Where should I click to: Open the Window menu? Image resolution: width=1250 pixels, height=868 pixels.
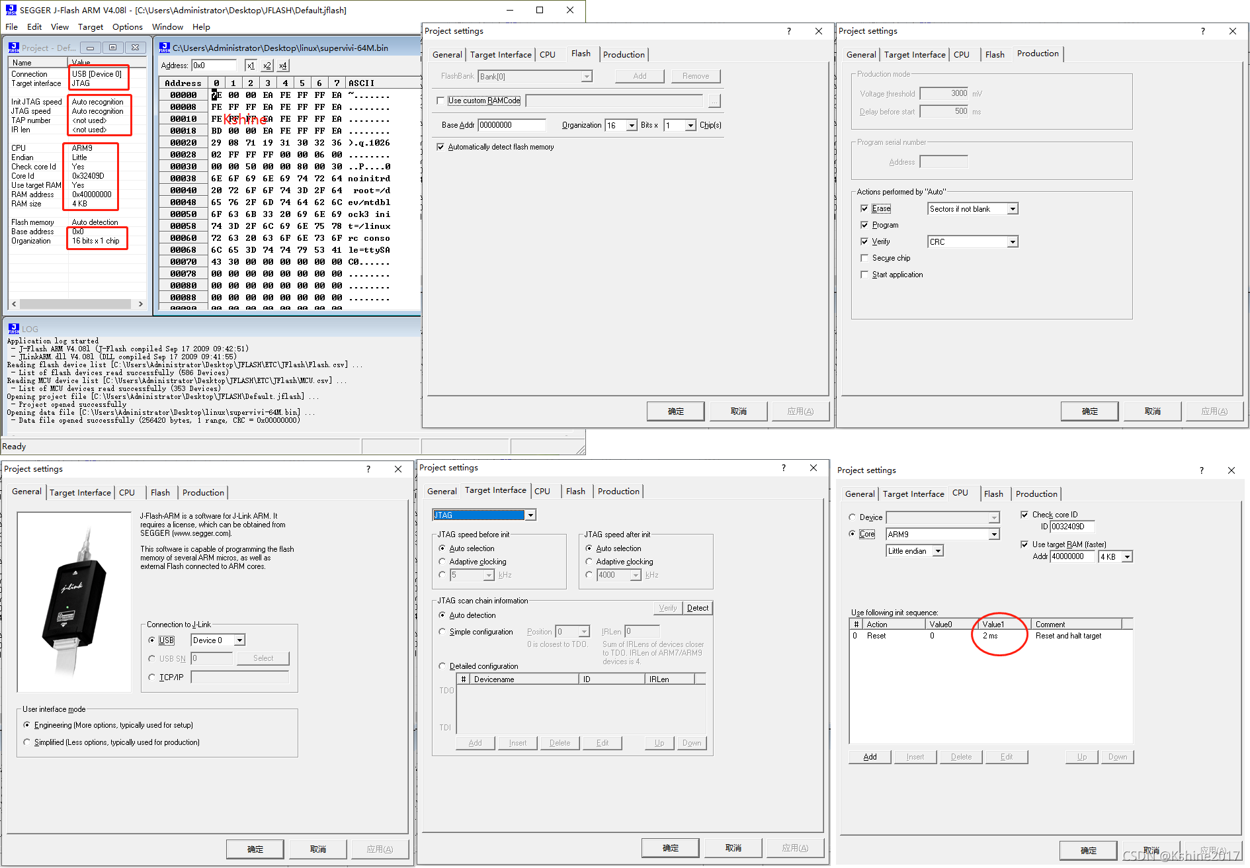click(167, 27)
